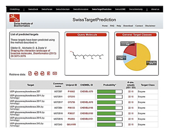Click the General Target Classes panel header
This screenshot has width=169, height=134.
[x=136, y=35]
